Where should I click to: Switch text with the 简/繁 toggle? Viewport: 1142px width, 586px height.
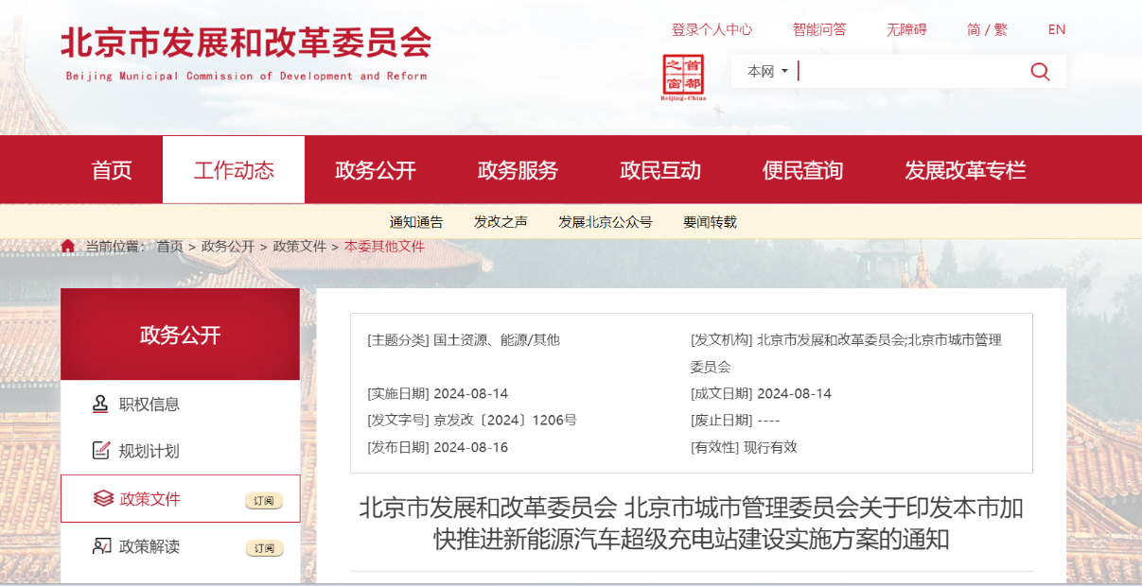(986, 29)
